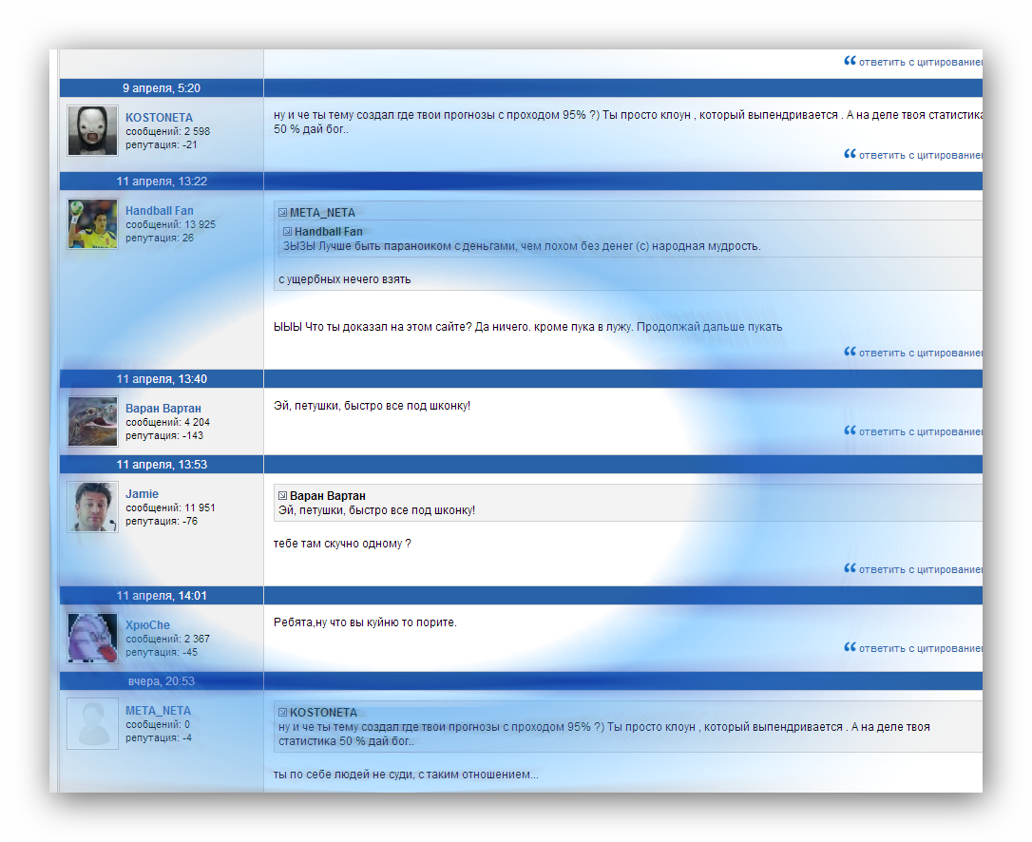Click META_NETA's 'репутация: -4' text

[159, 738]
